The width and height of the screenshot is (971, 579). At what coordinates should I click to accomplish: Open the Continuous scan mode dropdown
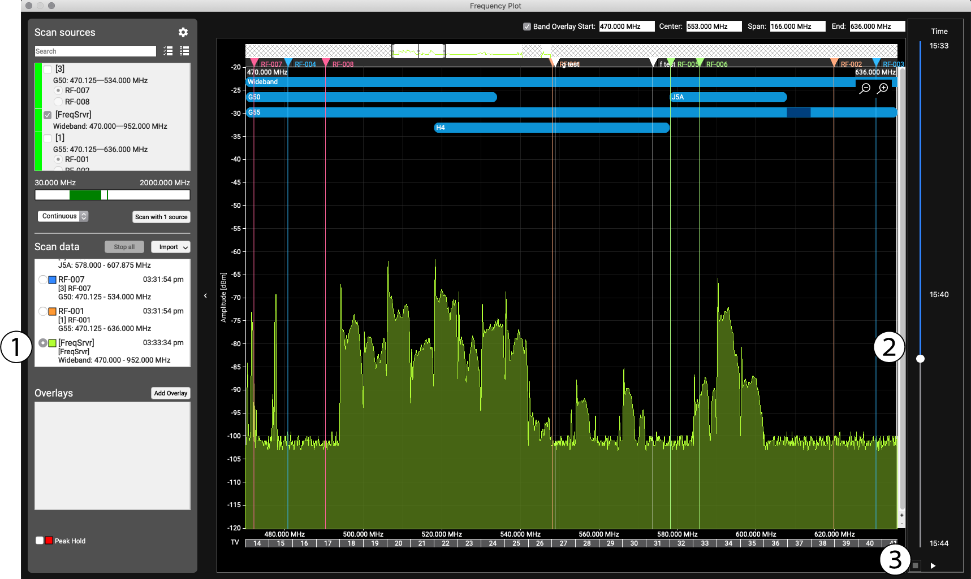[63, 216]
